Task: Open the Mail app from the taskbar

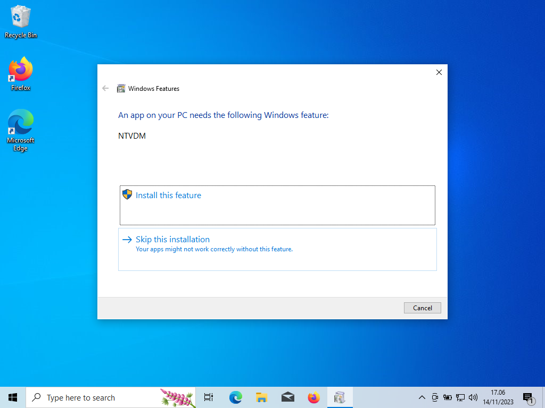Action: [287, 397]
